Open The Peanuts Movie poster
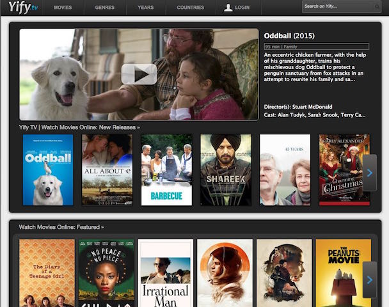 pyautogui.click(x=344, y=273)
